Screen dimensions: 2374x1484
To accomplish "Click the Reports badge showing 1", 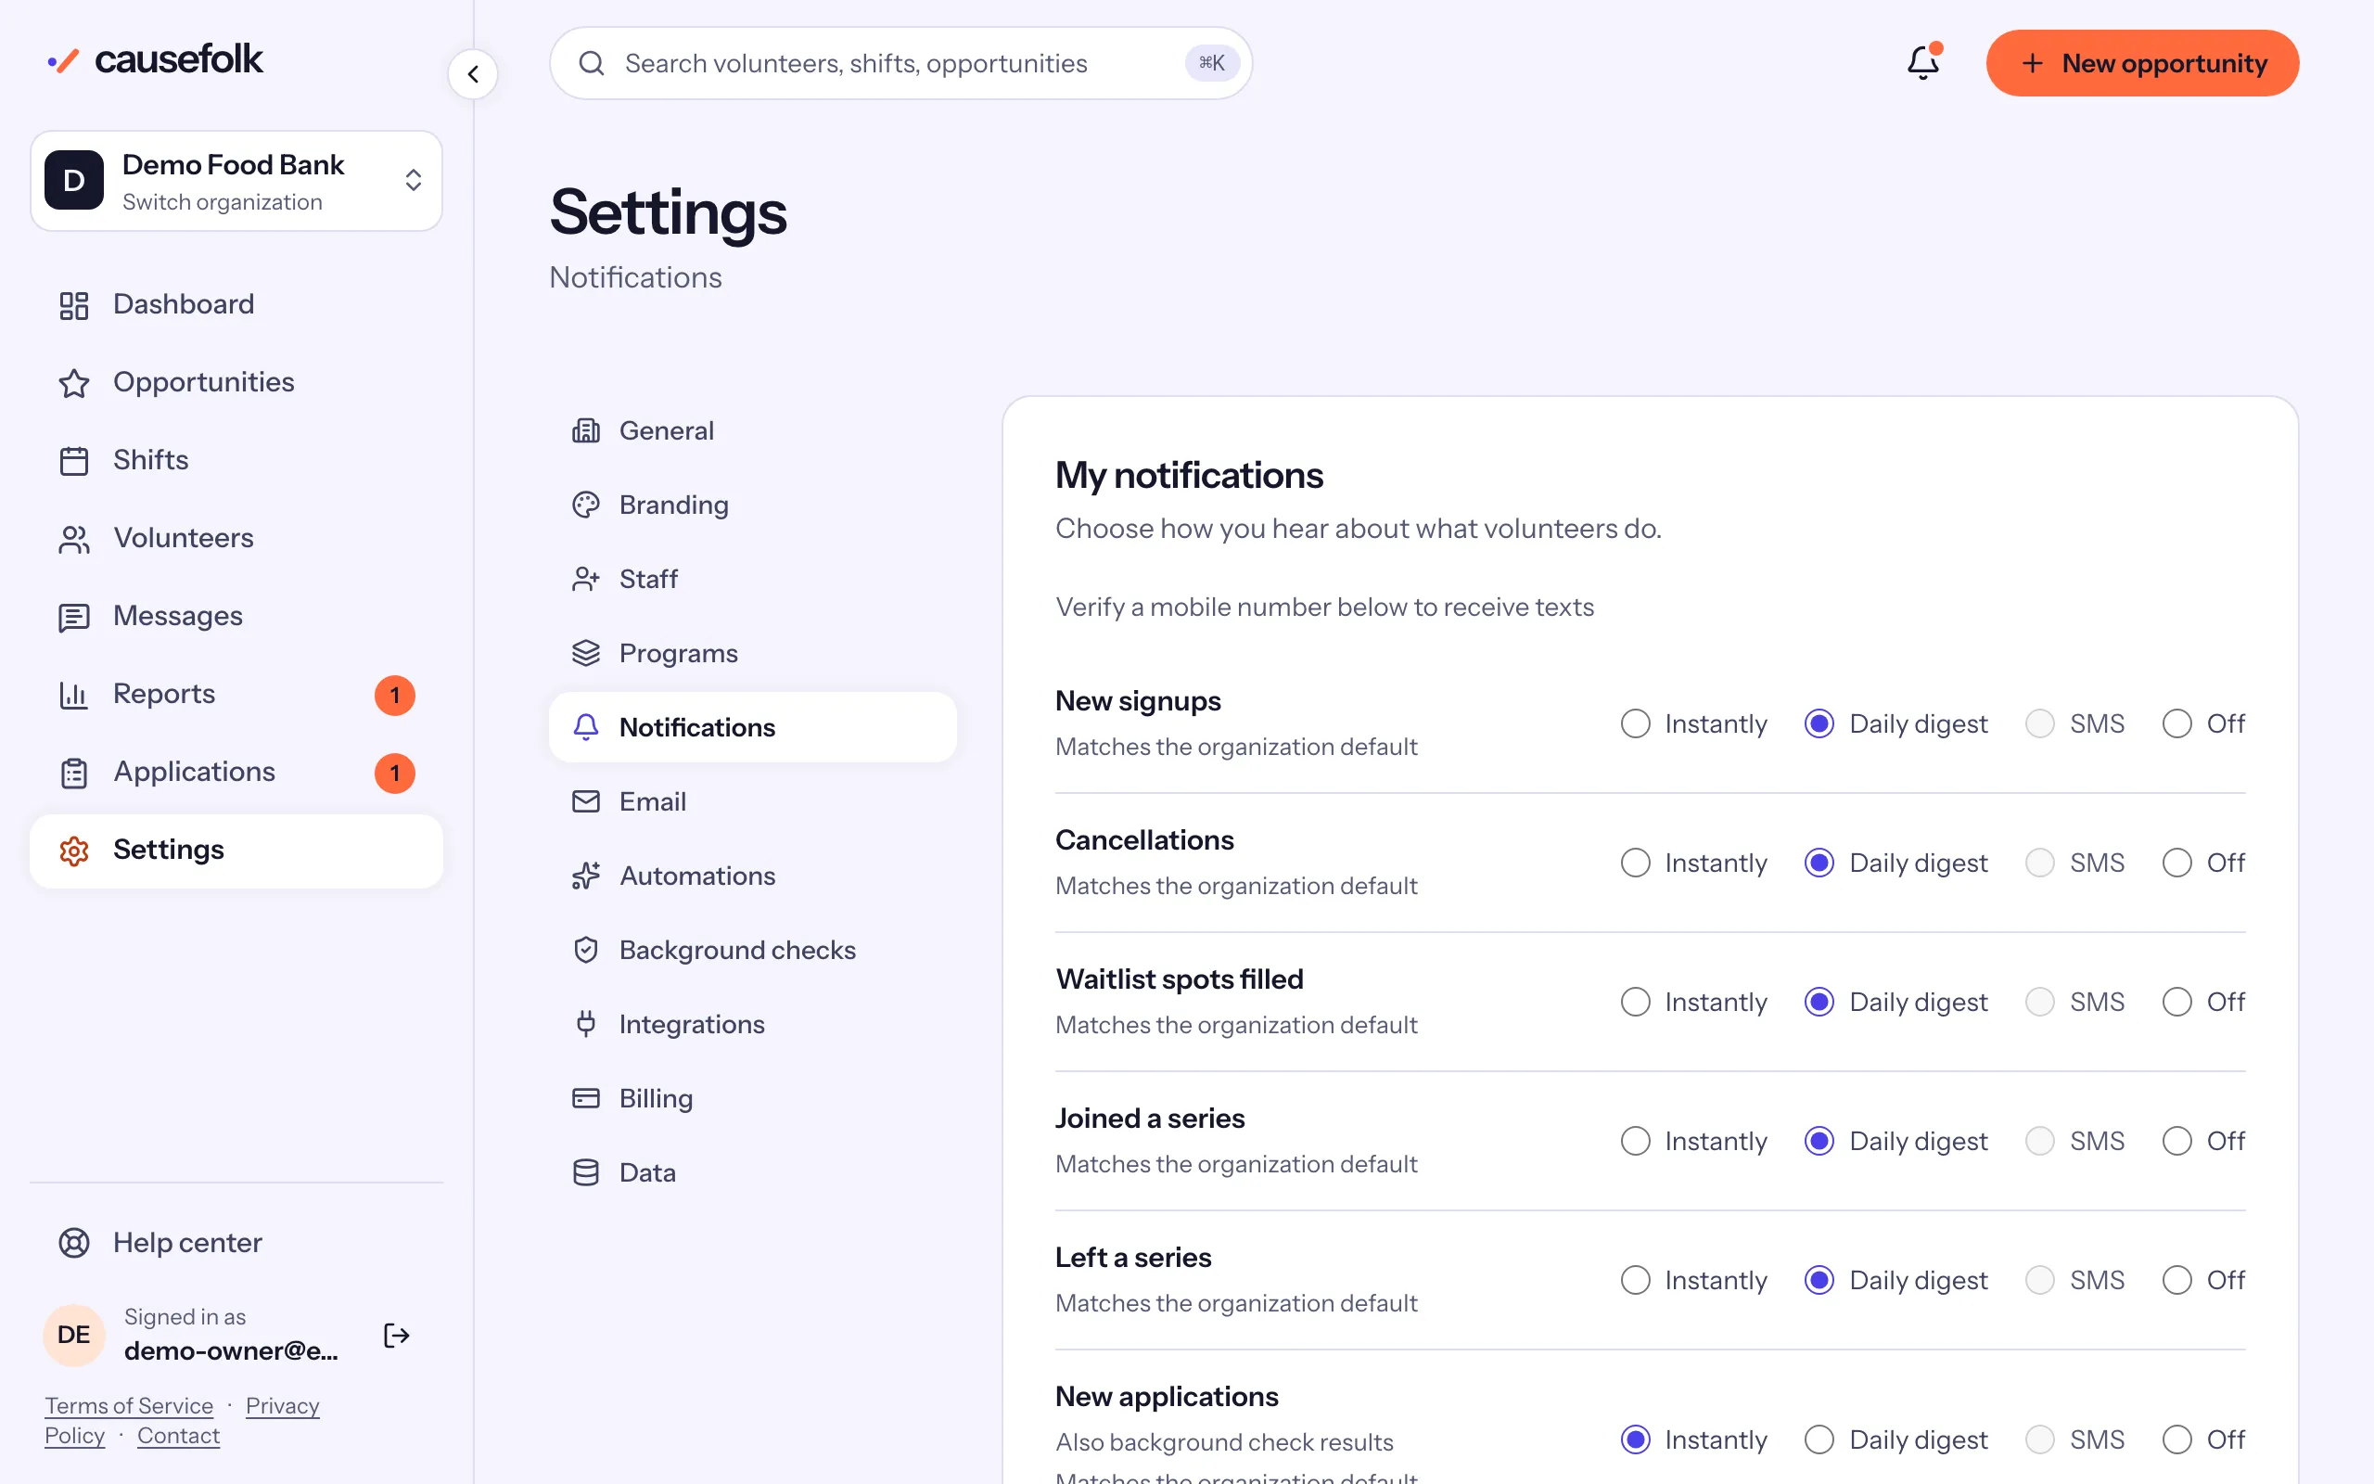I will (x=394, y=695).
